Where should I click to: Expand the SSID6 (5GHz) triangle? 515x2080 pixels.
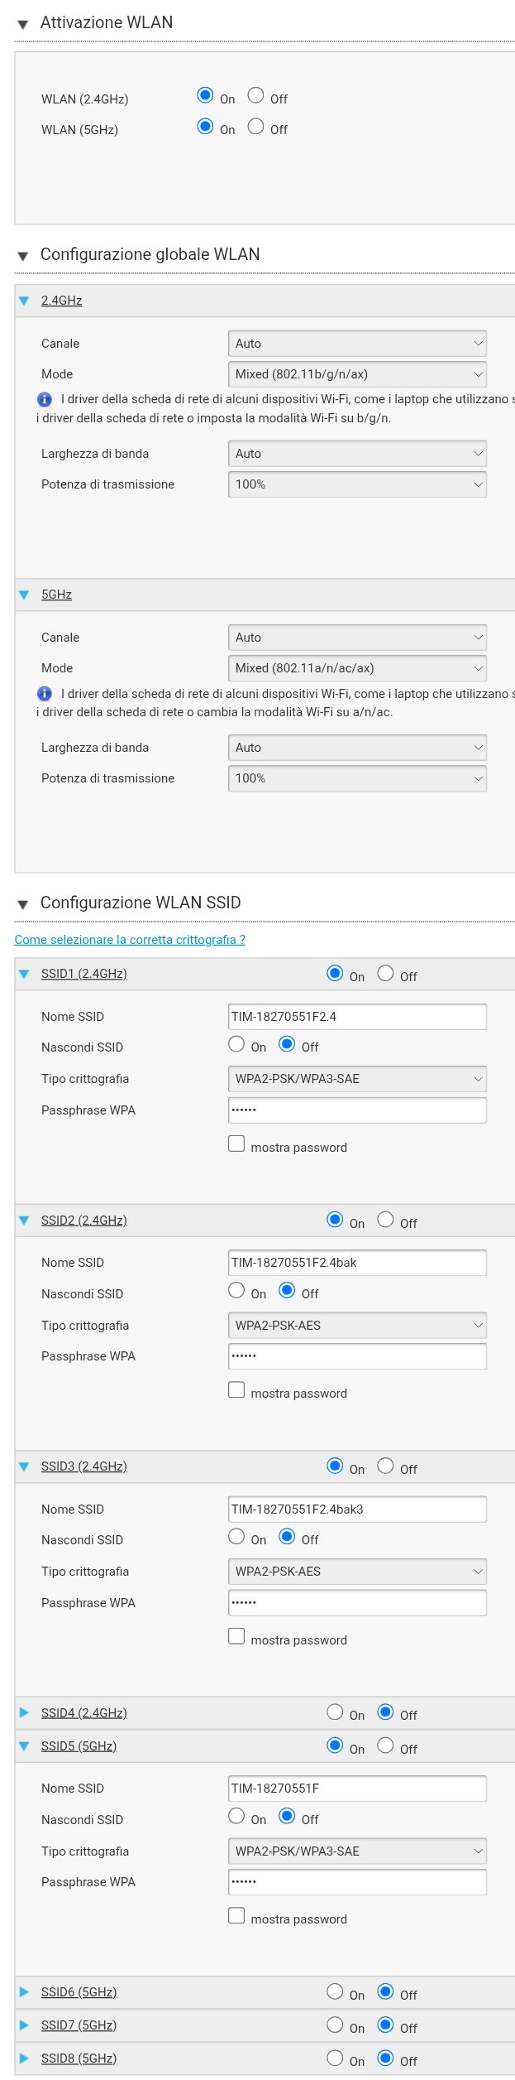coord(24,1991)
